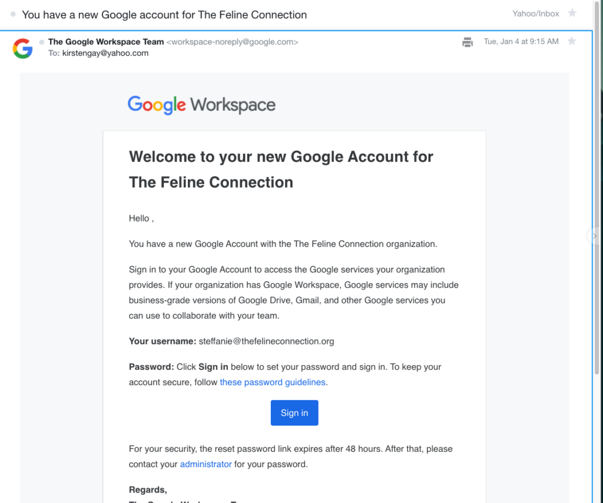
Task: Click sender name The Google Workspace Team
Action: (x=106, y=42)
